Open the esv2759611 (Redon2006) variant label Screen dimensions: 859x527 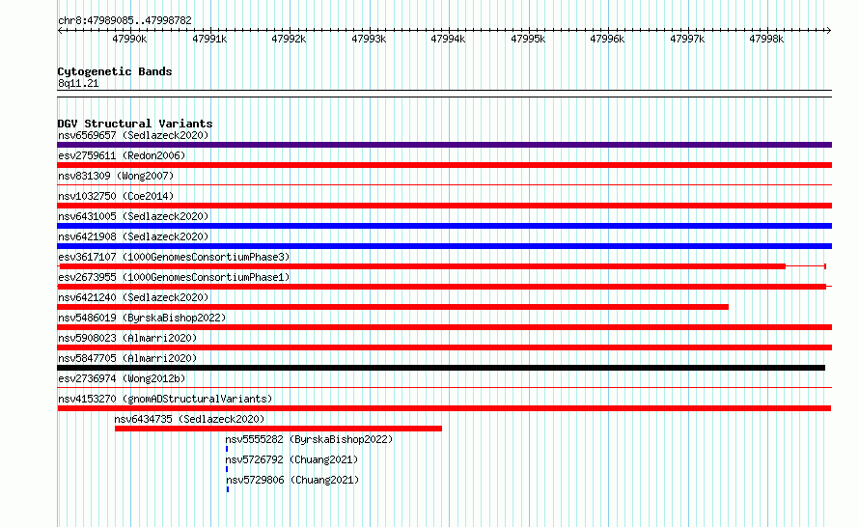click(x=122, y=155)
